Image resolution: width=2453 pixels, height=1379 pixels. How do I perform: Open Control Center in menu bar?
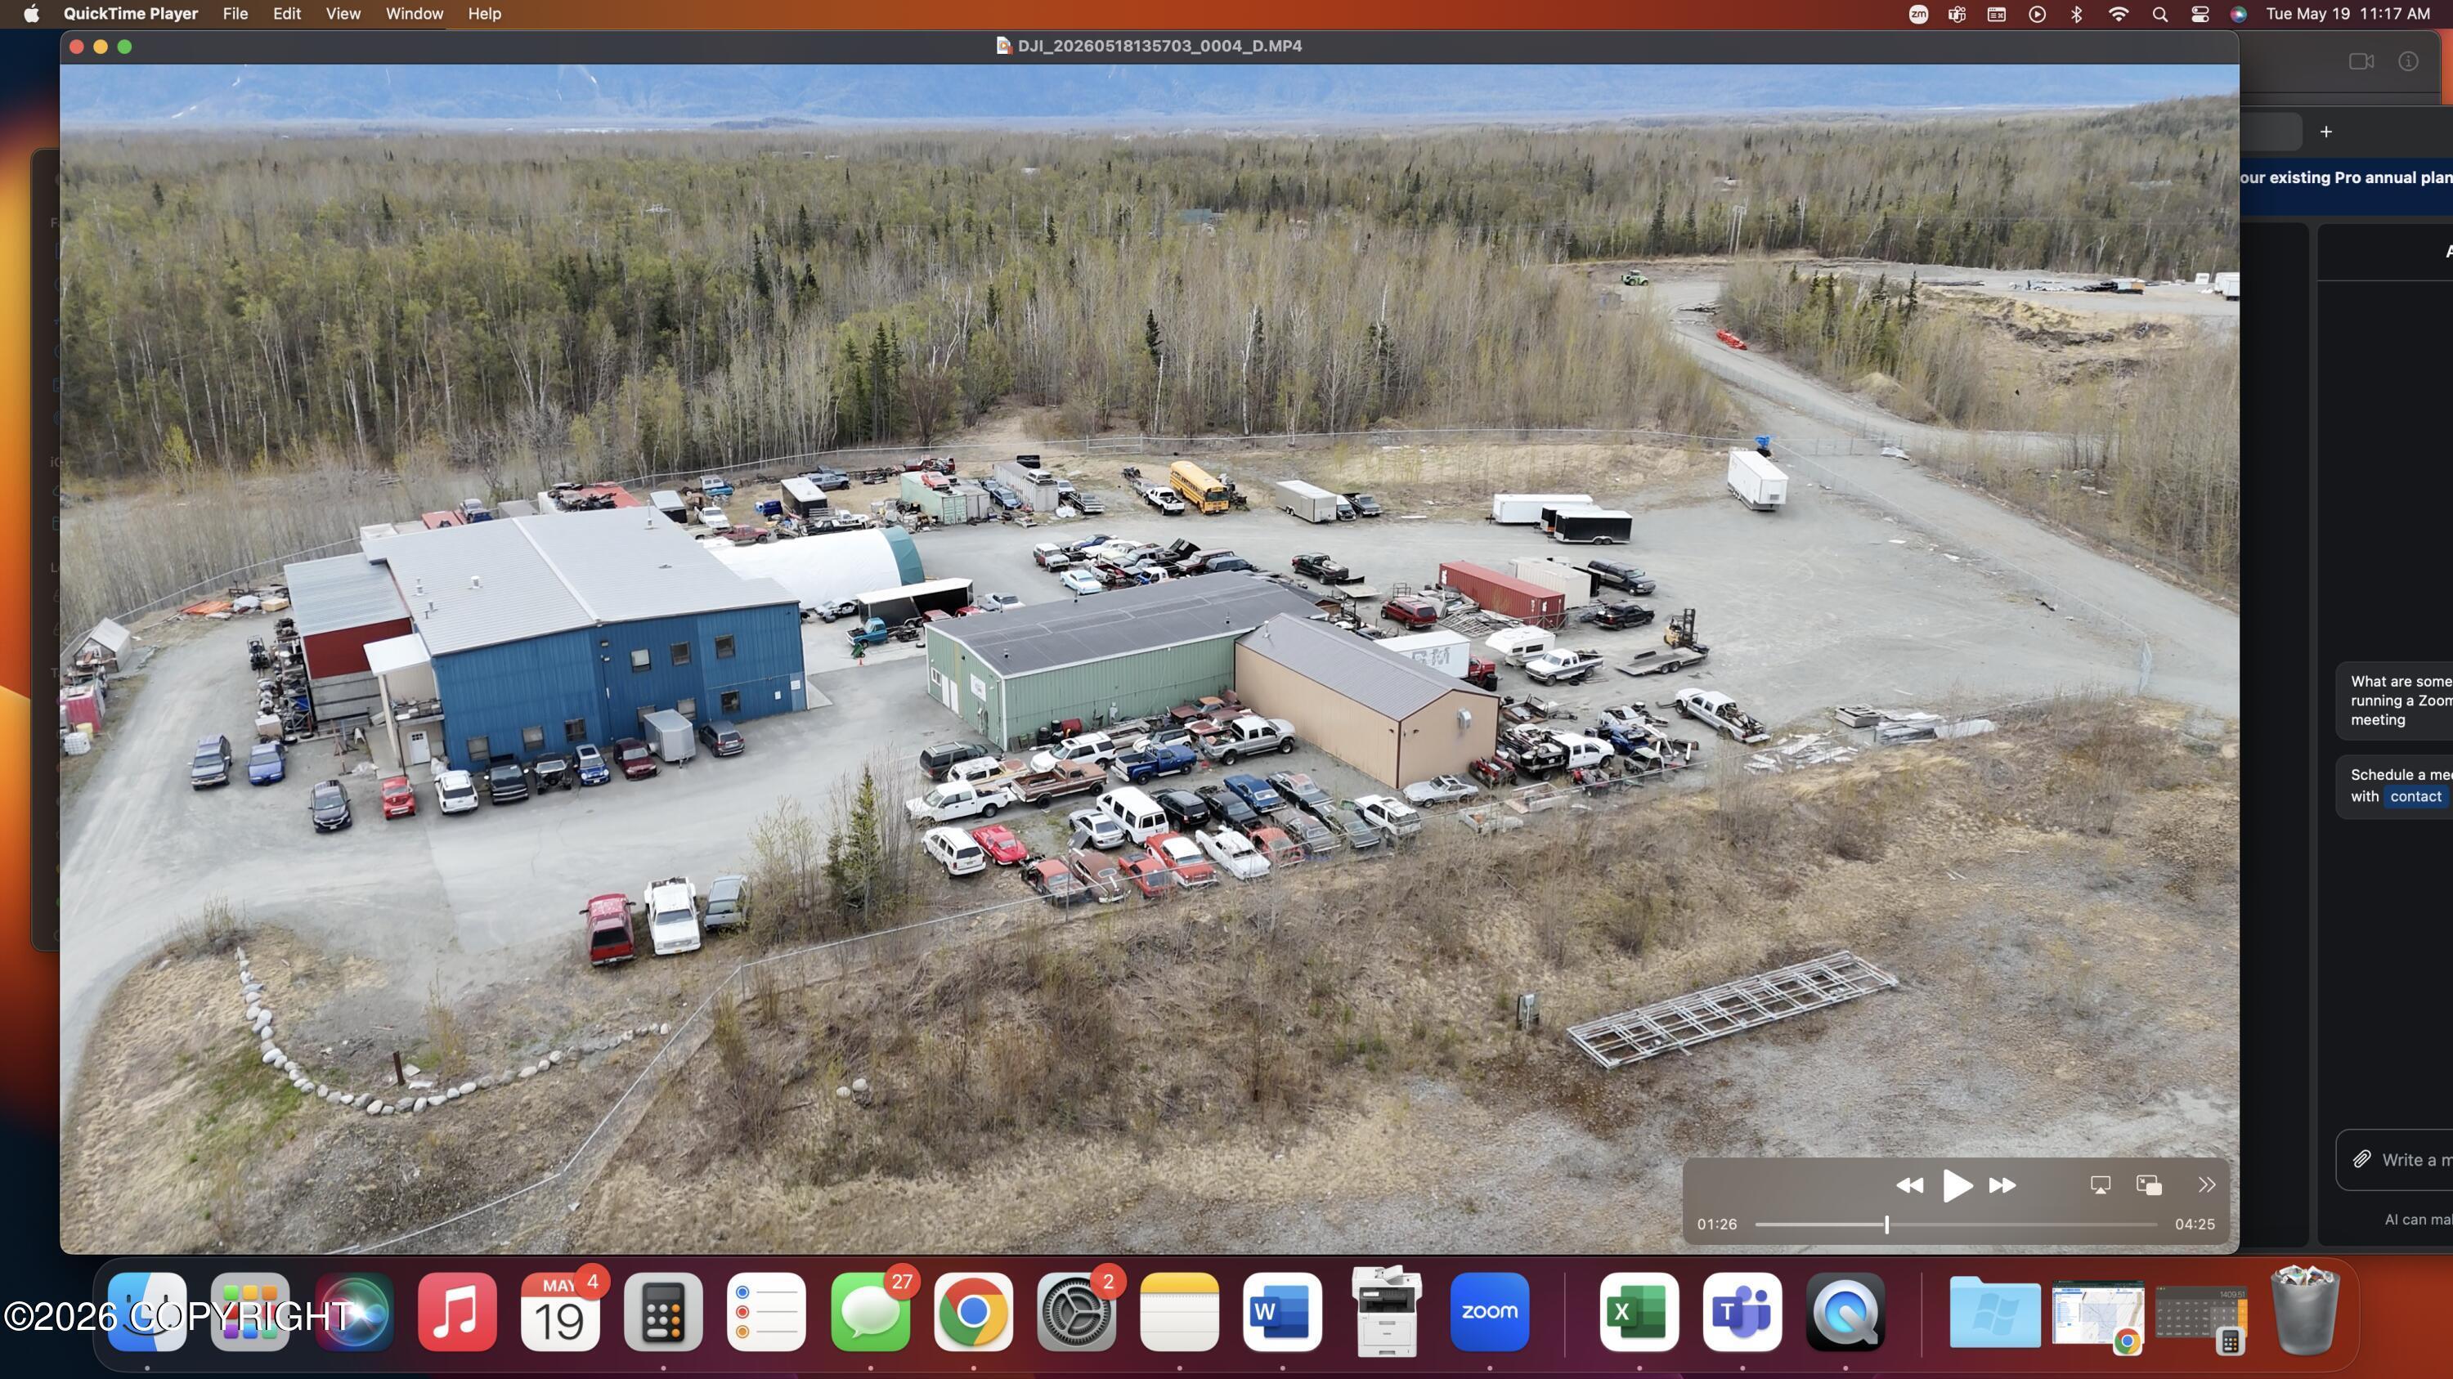pyautogui.click(x=2200, y=13)
